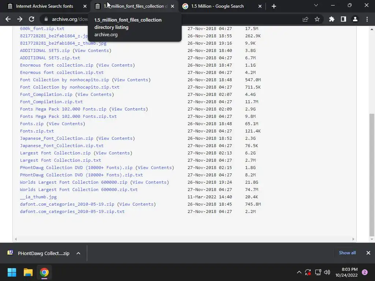Open PHontDawg Collection DVD zip.txt

point(81,175)
